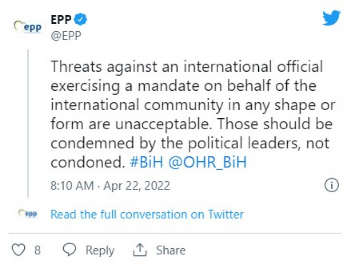Click the Reply speech bubble icon
351x264 pixels.
[70, 250]
